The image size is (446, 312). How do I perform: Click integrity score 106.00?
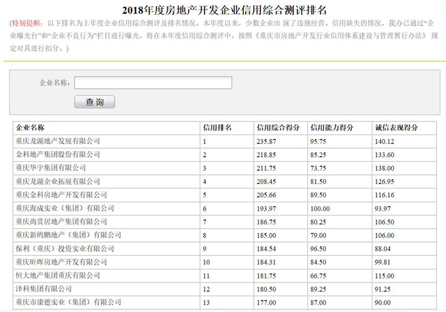pyautogui.click(x=384, y=236)
